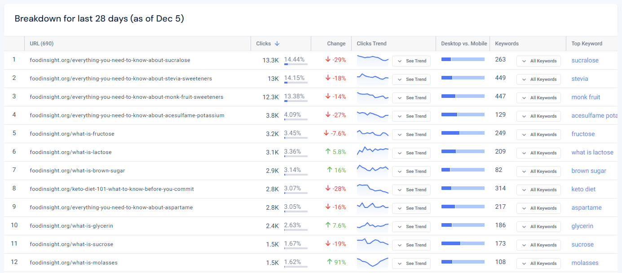Click the clicks trend sparkline for sucralose row
Image resolution: width=622 pixels, height=273 pixels.
(x=372, y=61)
